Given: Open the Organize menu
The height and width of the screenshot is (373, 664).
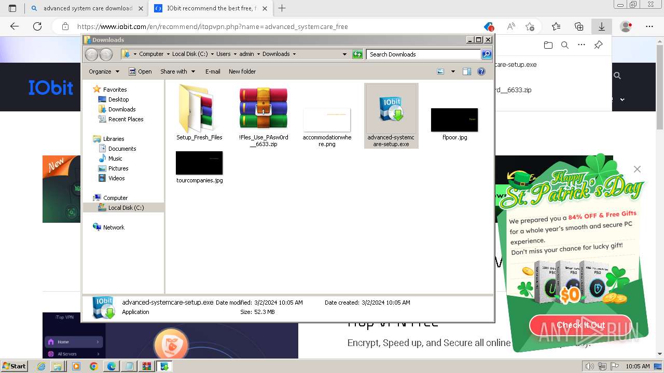Looking at the screenshot, I should click(x=104, y=71).
